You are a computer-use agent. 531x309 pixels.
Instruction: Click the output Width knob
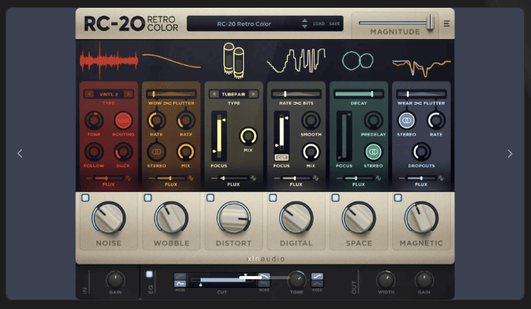click(x=386, y=280)
